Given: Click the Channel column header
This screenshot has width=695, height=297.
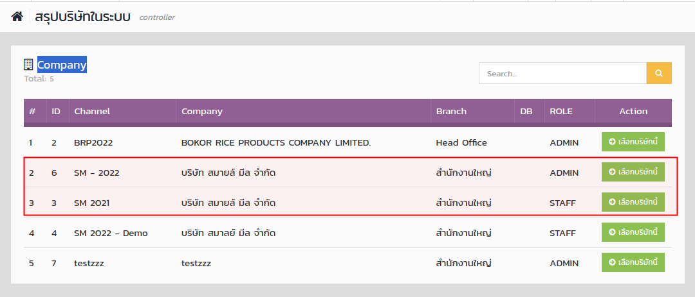Looking at the screenshot, I should (x=92, y=112).
